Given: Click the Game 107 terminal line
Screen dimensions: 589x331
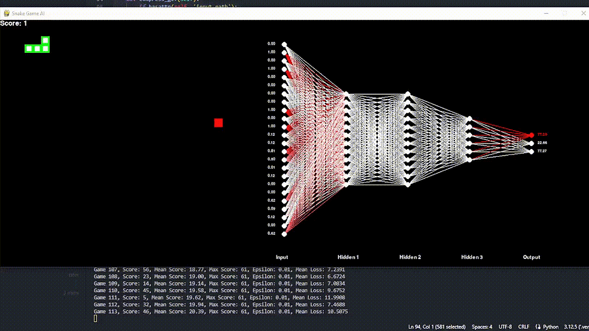Looking at the screenshot, I should point(219,270).
